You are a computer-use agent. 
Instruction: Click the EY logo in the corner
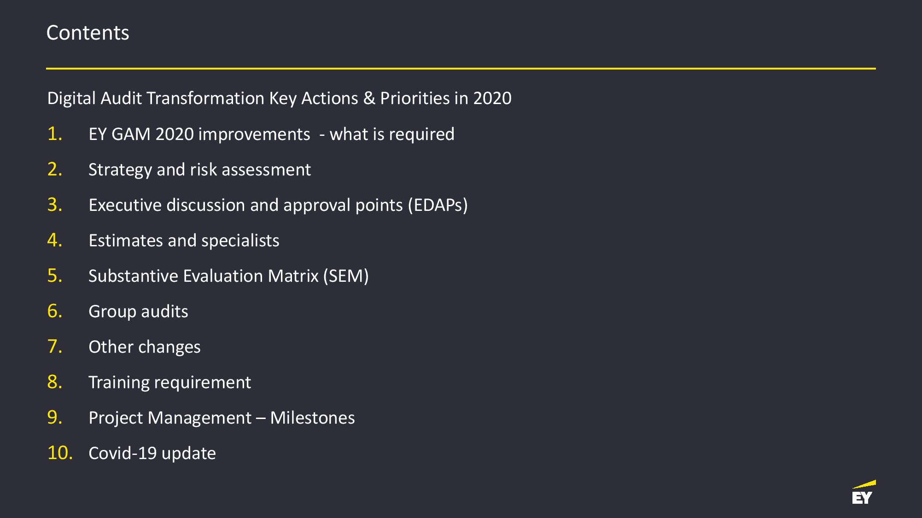coord(864,492)
